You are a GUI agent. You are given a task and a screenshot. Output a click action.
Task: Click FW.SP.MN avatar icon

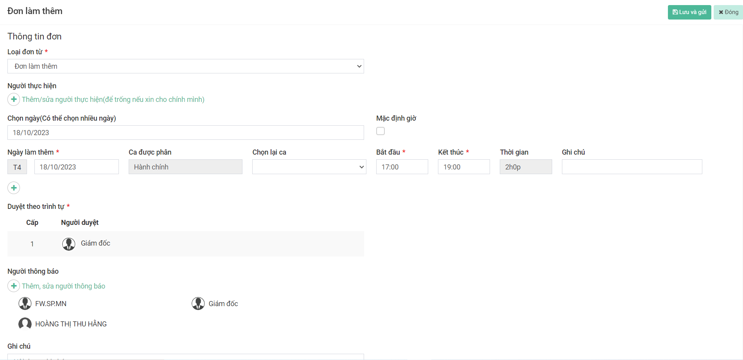(25, 303)
